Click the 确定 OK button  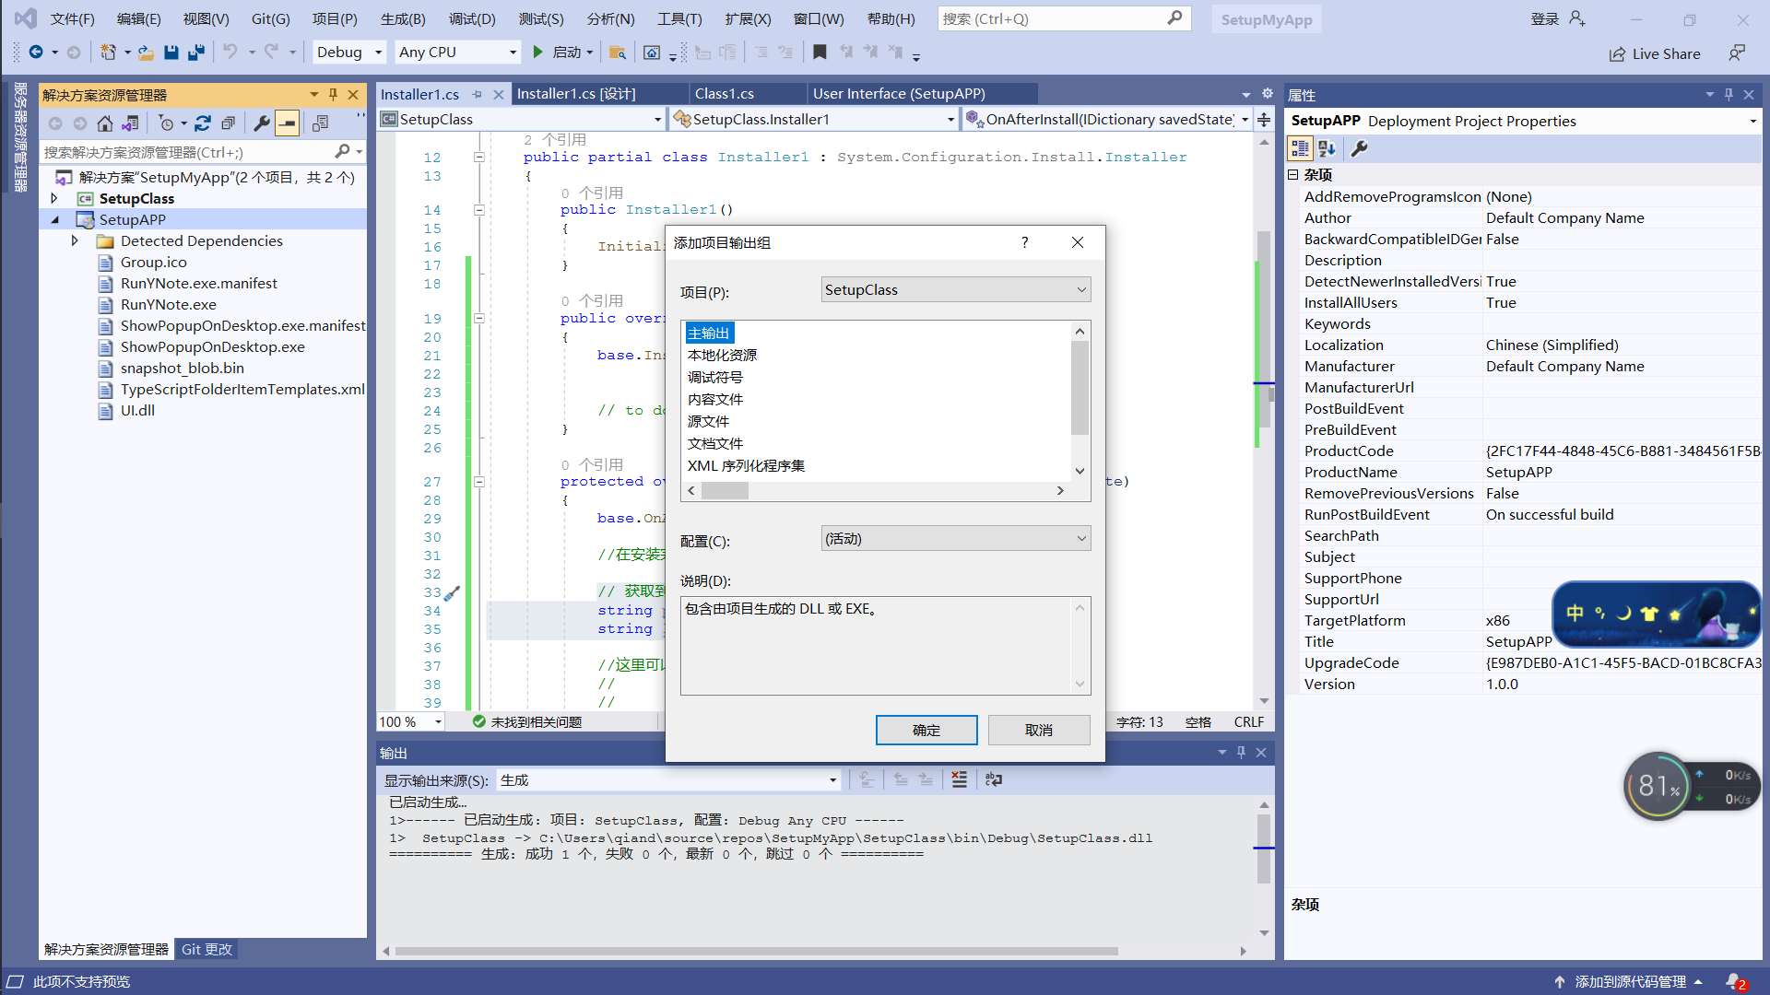point(926,730)
